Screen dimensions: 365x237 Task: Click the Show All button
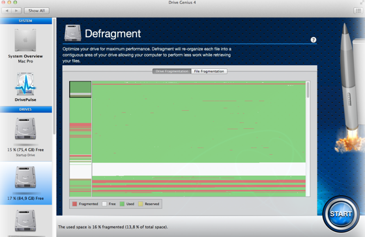[x=36, y=10]
